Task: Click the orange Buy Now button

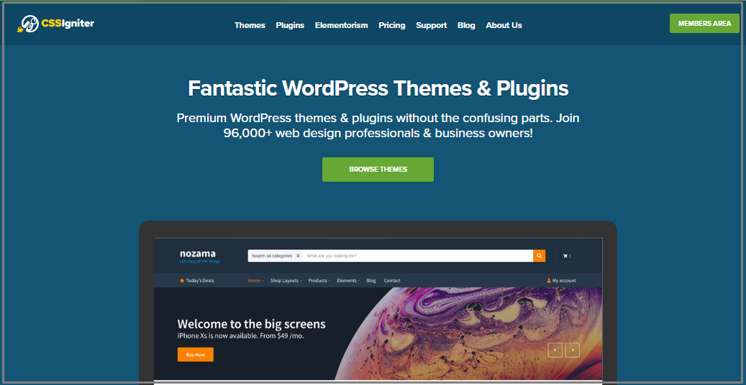Action: point(196,355)
